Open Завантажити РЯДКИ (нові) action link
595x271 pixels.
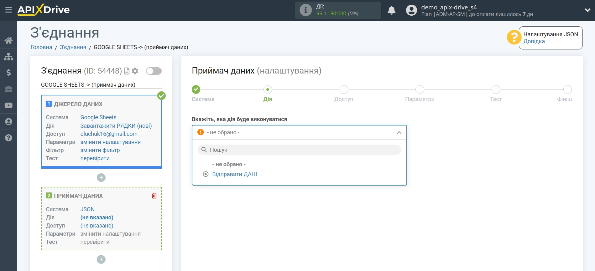tap(116, 126)
